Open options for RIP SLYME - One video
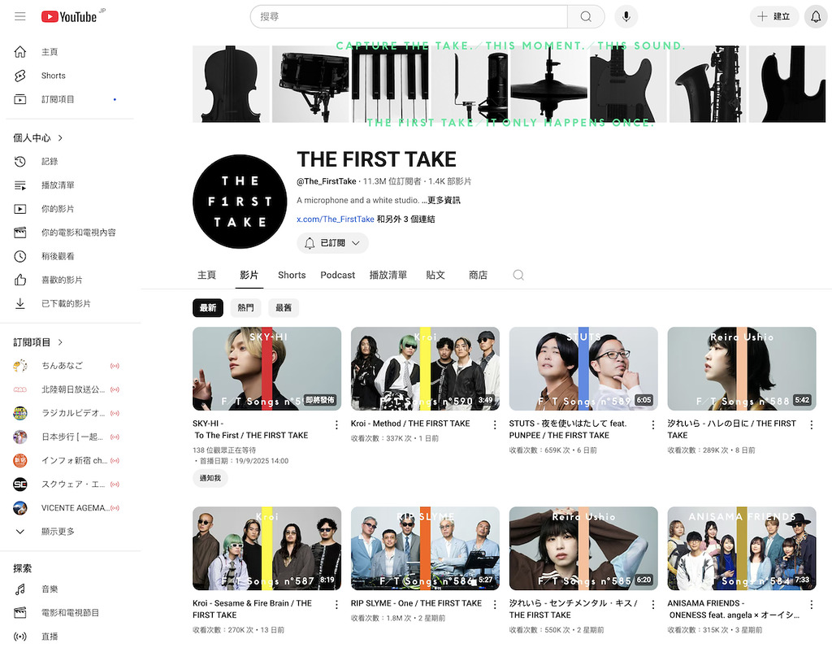Image resolution: width=832 pixels, height=652 pixels. coord(495,605)
